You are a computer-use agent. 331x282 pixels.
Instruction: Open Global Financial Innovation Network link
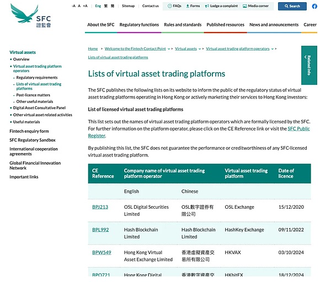(35, 165)
